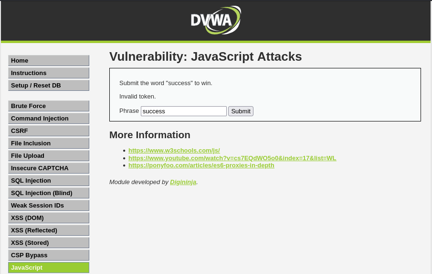Open the Home menu item
The width and height of the screenshot is (432, 274).
(48, 61)
